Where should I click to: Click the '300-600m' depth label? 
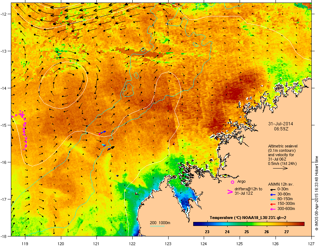[x=286, y=208]
